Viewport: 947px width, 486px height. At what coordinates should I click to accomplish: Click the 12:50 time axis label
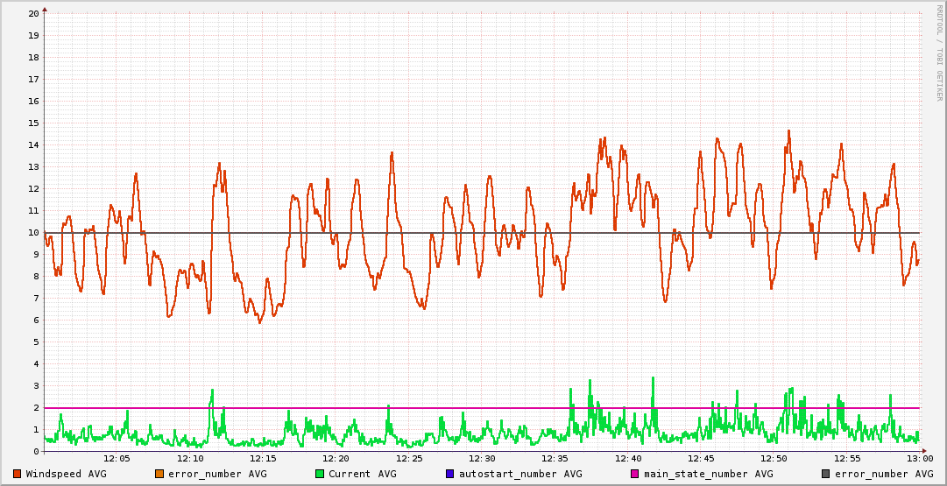(774, 459)
